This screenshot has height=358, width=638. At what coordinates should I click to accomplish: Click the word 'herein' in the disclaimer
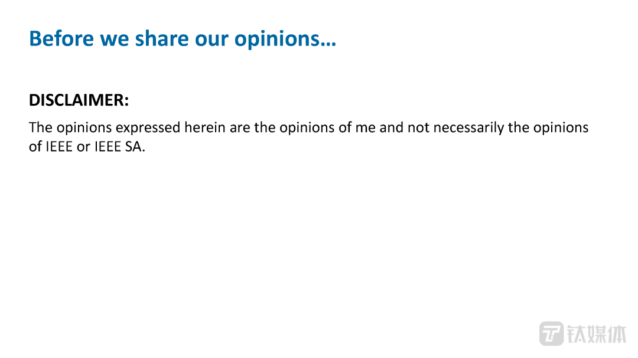point(205,127)
